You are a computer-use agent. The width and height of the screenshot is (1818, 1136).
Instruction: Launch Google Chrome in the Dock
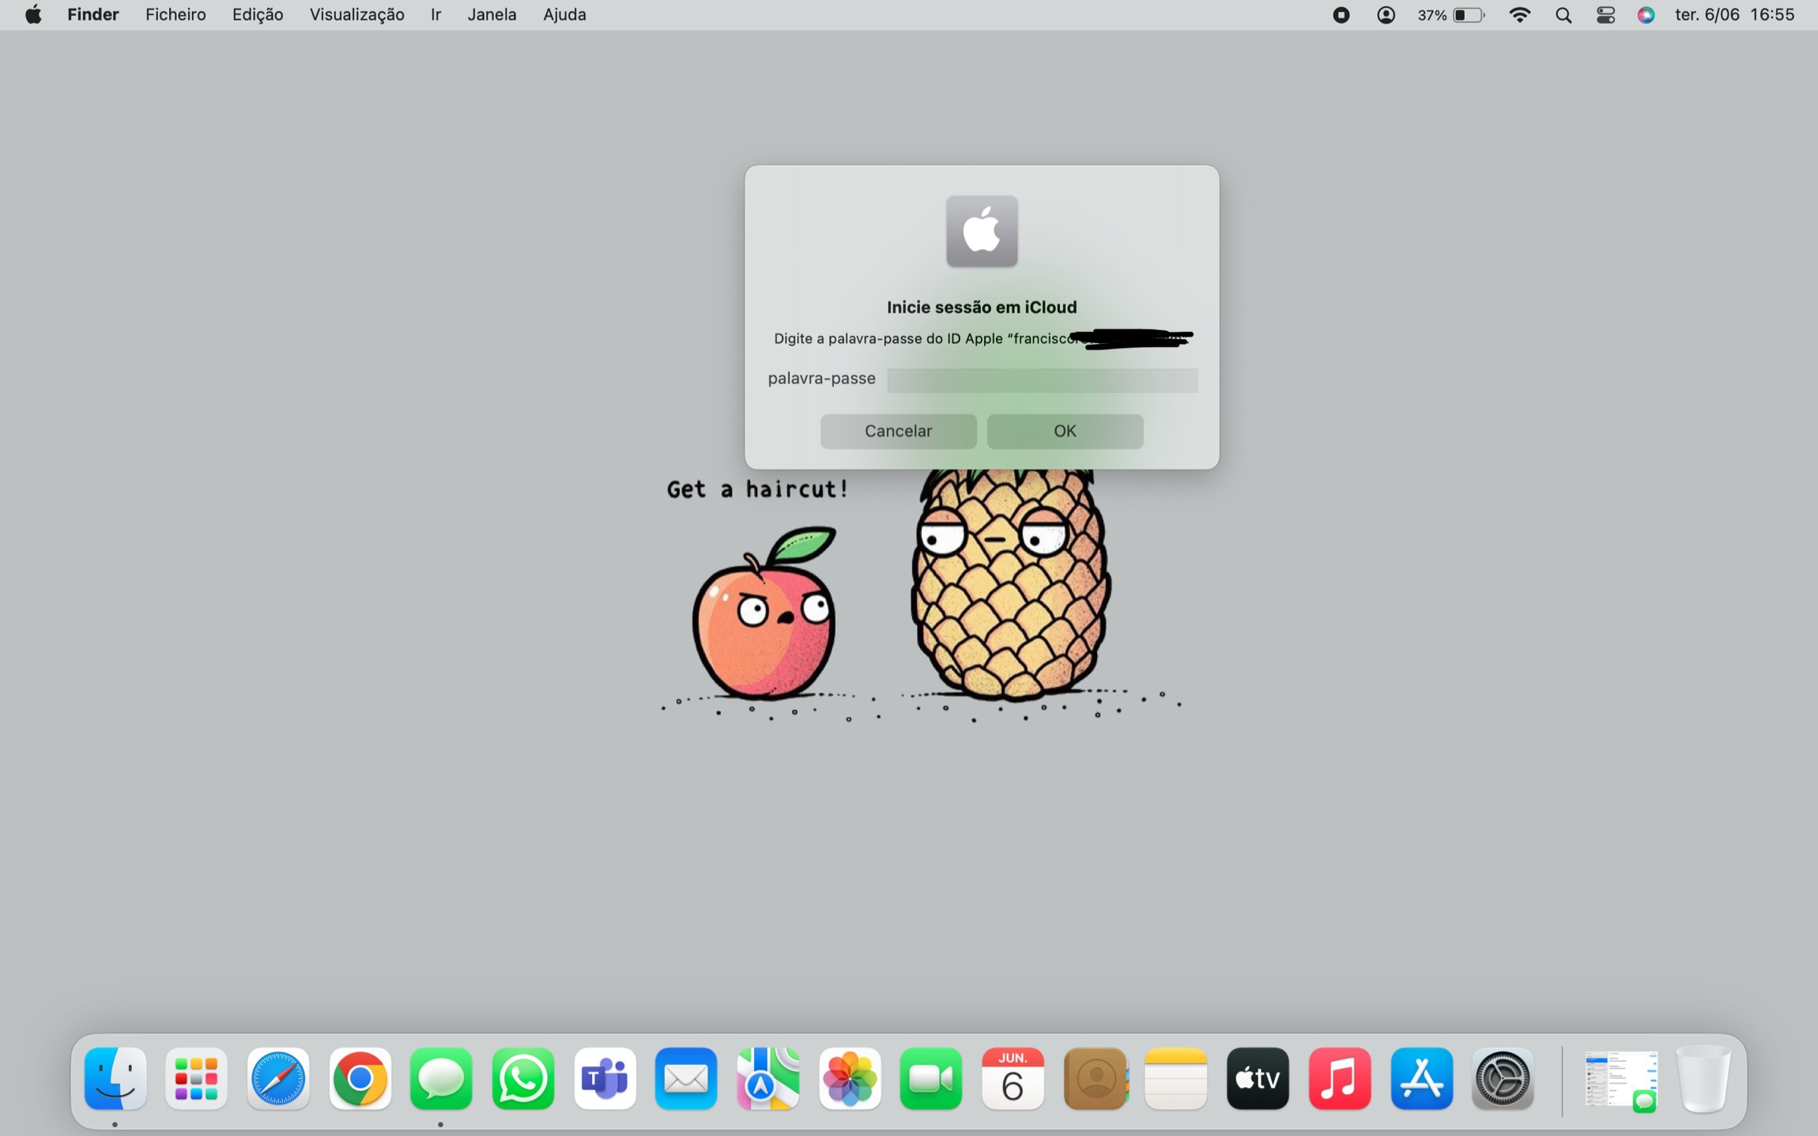point(360,1078)
